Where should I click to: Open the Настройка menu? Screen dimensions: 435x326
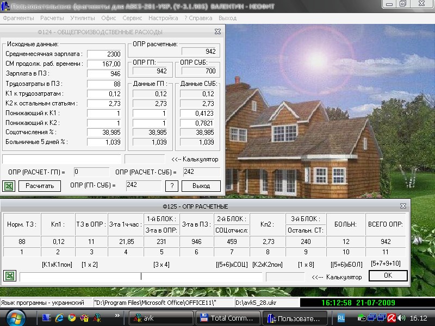163,18
